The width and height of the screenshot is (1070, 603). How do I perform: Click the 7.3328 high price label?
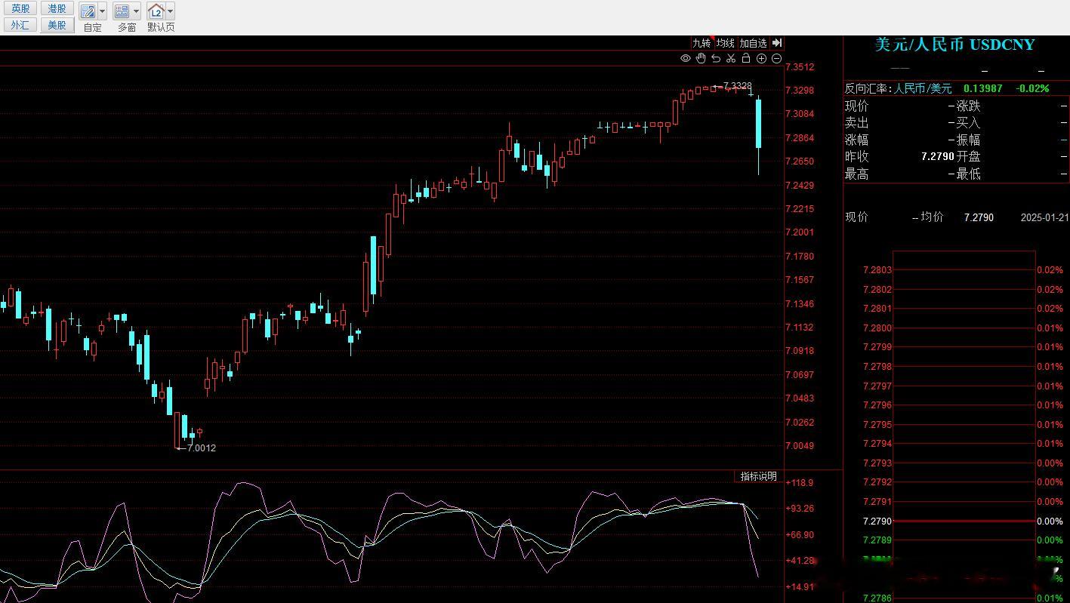[737, 86]
